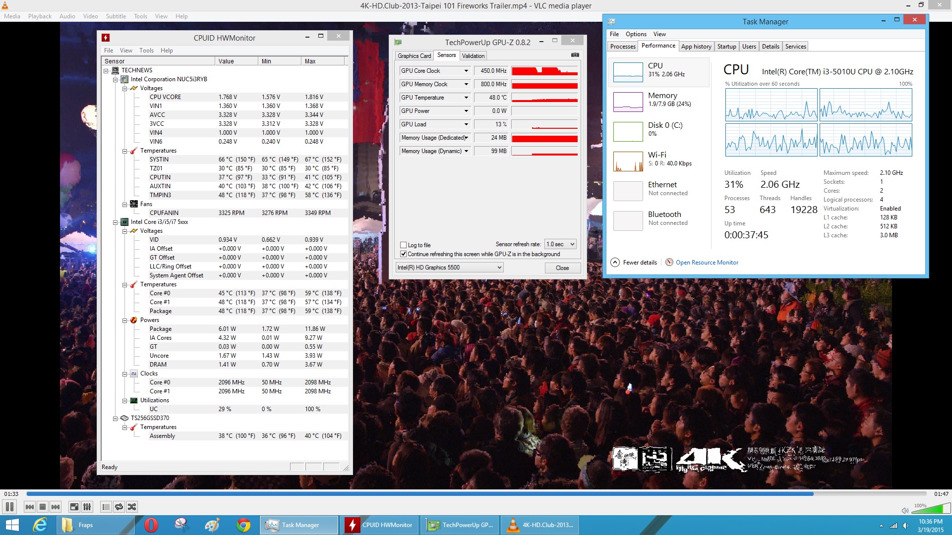Image resolution: width=952 pixels, height=535 pixels.
Task: Uncheck Continue refreshing in background
Action: [x=403, y=254]
